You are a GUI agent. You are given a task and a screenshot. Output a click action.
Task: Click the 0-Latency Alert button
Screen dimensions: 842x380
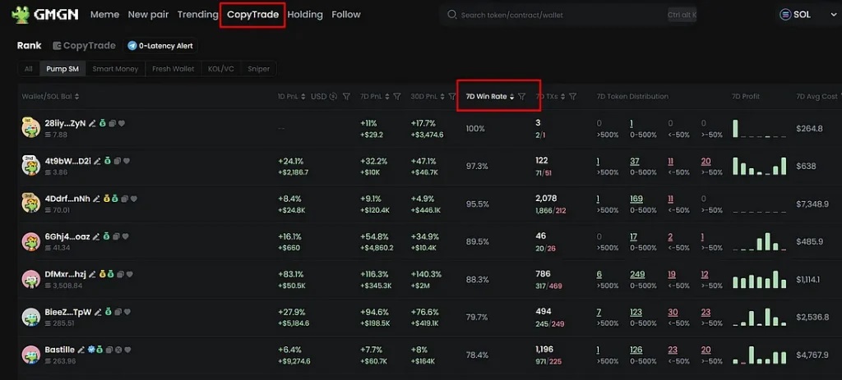(x=160, y=46)
